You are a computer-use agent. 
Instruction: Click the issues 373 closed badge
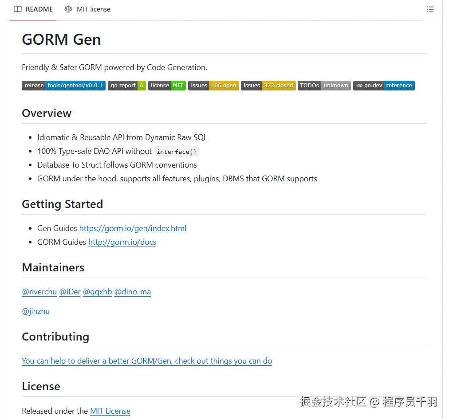click(x=268, y=86)
